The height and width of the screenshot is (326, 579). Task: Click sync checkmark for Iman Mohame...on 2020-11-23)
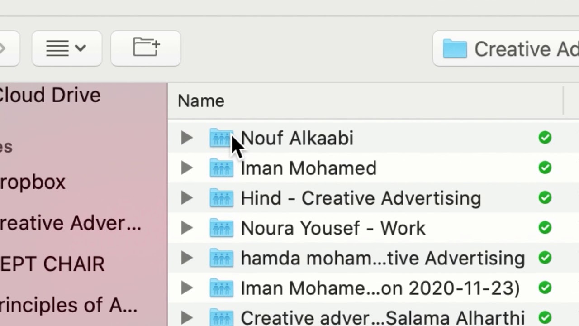pyautogui.click(x=545, y=288)
